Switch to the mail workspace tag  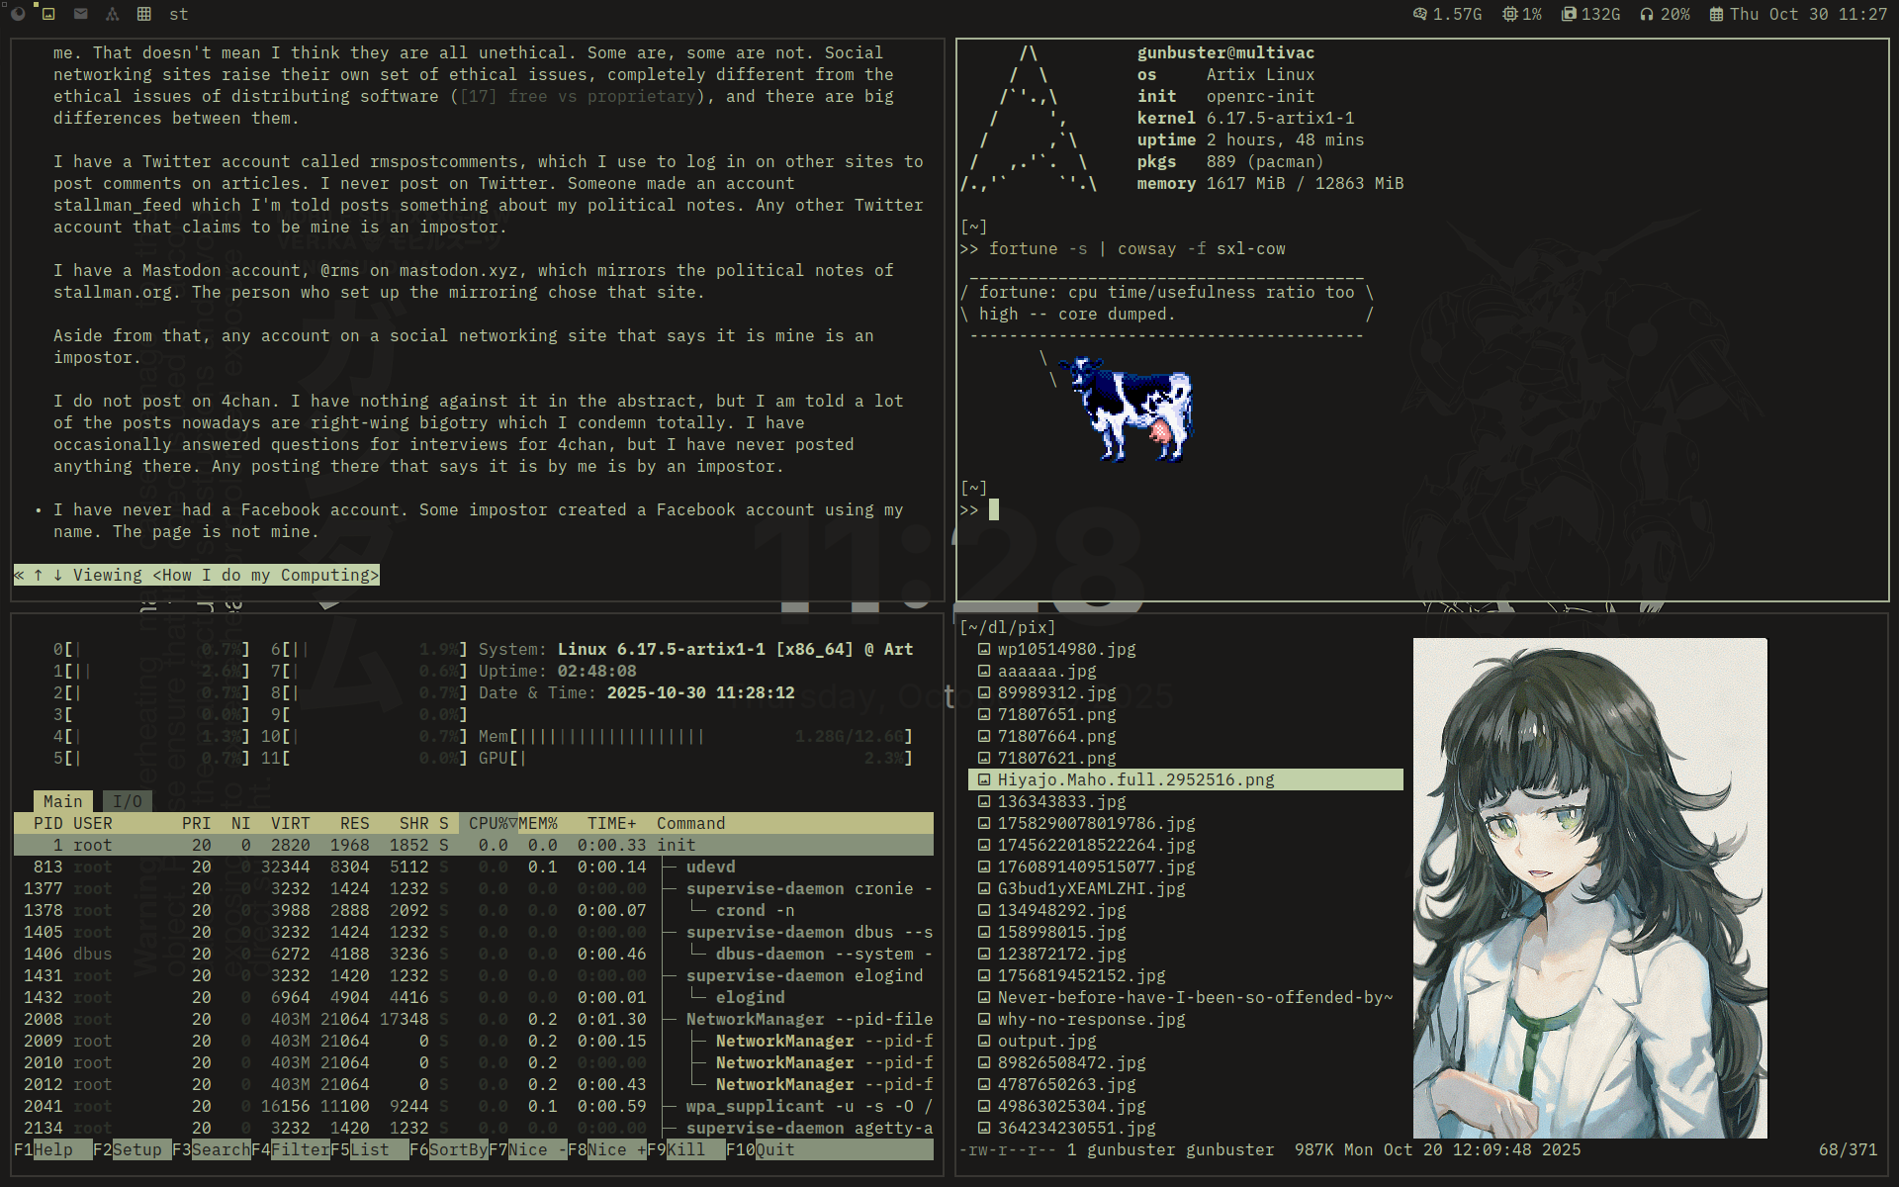(81, 14)
